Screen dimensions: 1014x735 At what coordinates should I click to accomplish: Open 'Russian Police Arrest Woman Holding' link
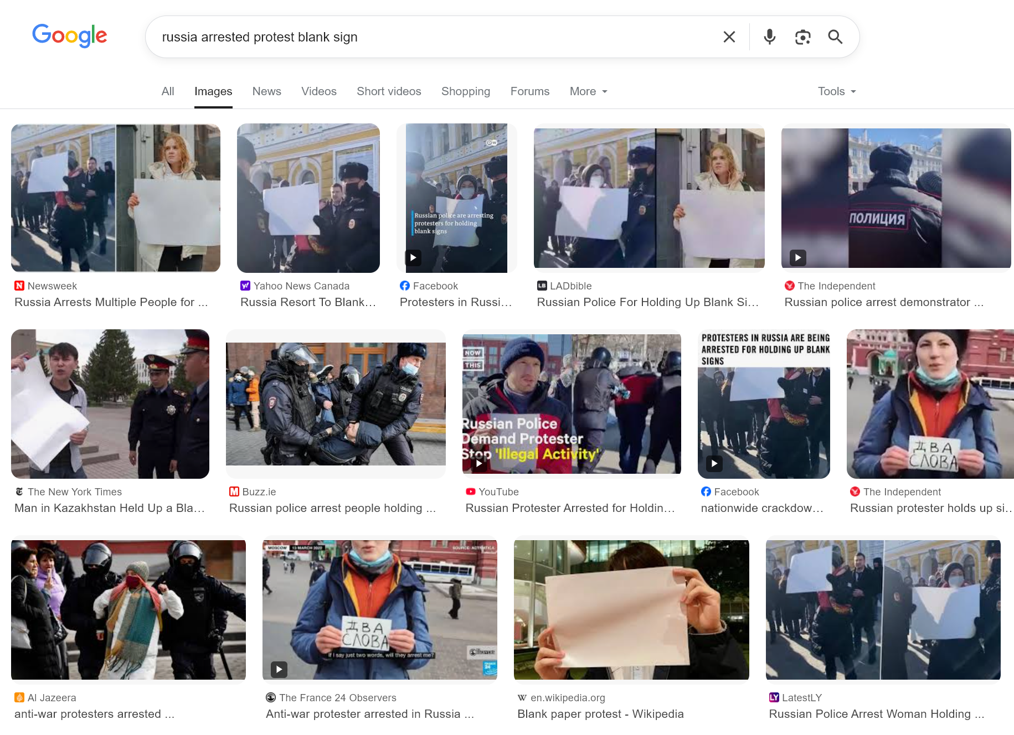pos(877,714)
